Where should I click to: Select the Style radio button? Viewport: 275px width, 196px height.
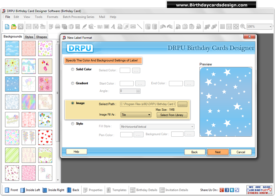point(72,124)
